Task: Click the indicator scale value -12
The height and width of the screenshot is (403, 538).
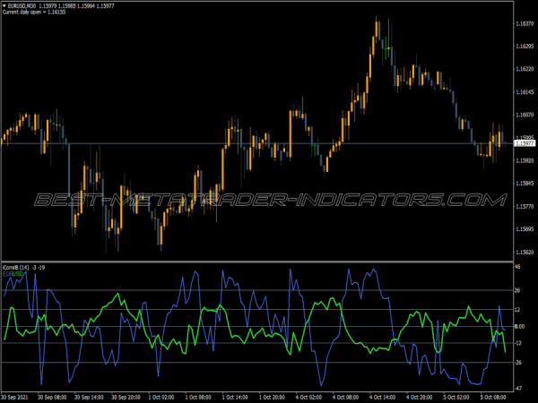Action: click(x=518, y=343)
